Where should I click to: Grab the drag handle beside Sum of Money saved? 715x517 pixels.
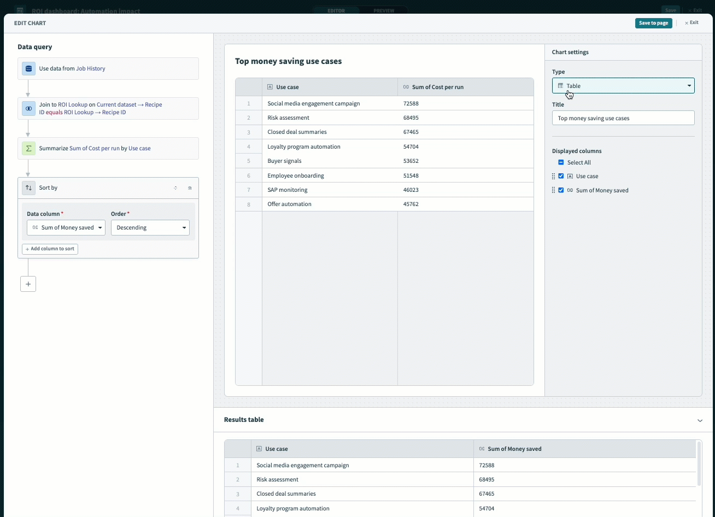553,190
